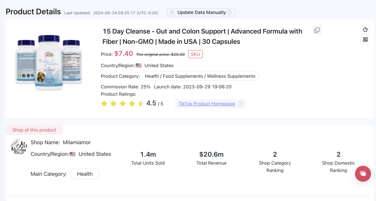Screen dimensions: 376x201
Task: Select the Shop of this product tab
Action: point(34,130)
